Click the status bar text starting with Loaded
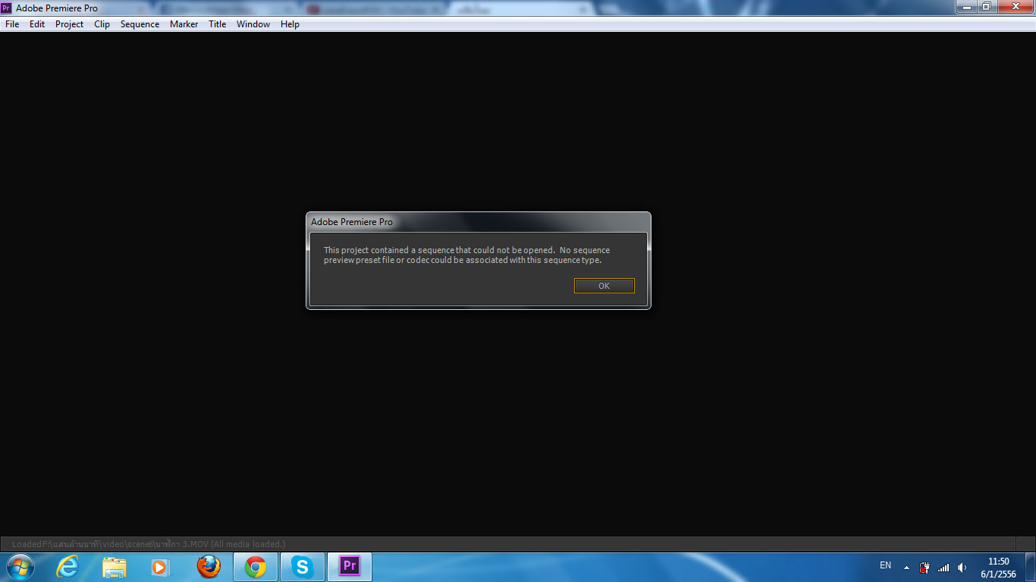 pyautogui.click(x=149, y=544)
